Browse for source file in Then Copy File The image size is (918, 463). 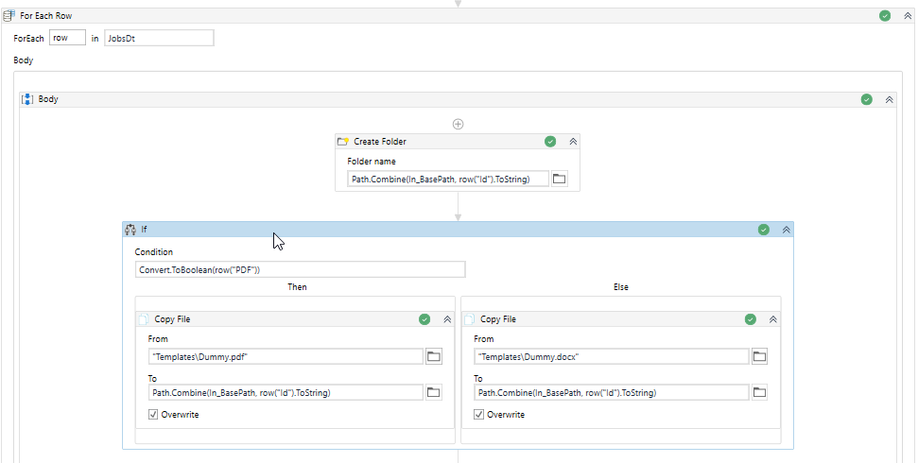coord(434,356)
